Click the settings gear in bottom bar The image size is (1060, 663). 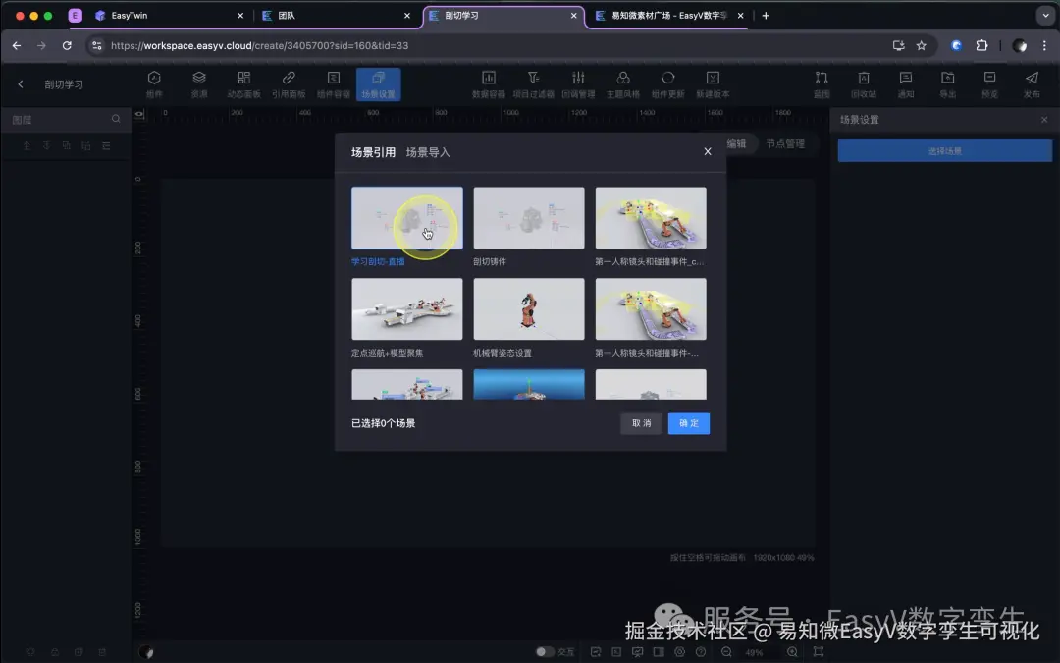(679, 651)
